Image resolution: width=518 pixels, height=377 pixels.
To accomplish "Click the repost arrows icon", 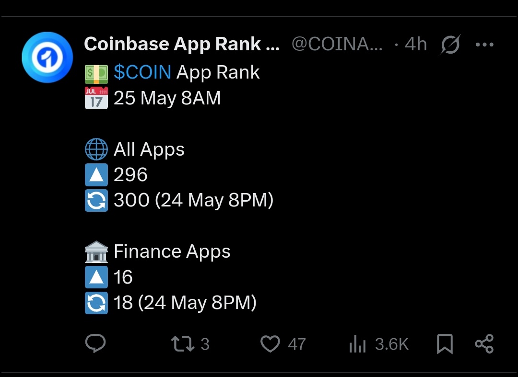I will click(182, 344).
